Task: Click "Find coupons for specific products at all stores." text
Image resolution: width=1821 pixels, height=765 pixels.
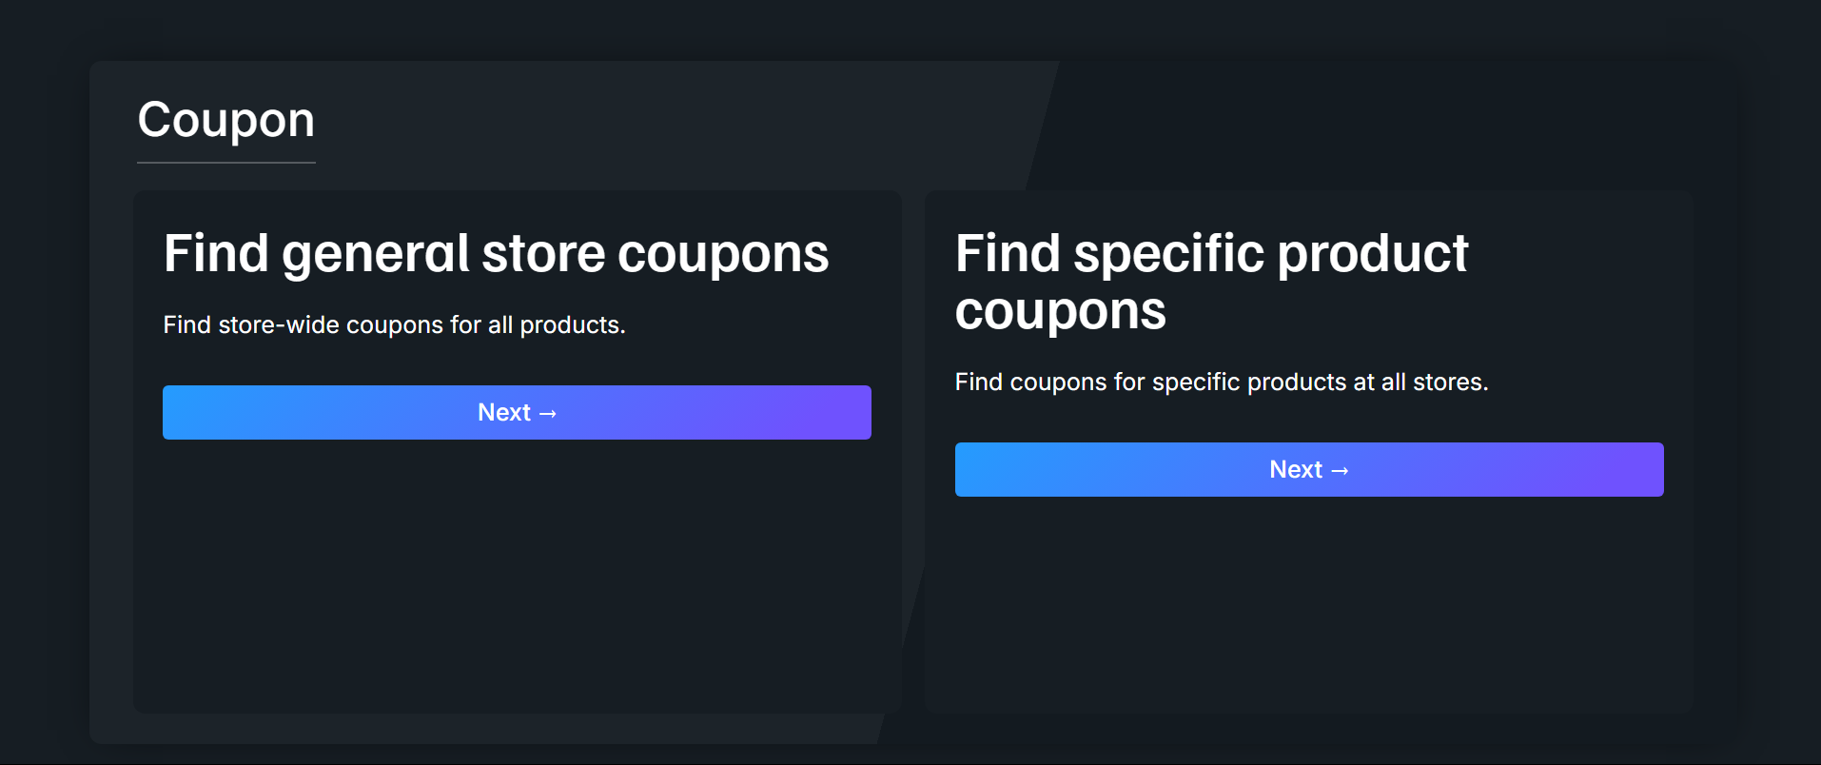Action: click(x=1221, y=382)
